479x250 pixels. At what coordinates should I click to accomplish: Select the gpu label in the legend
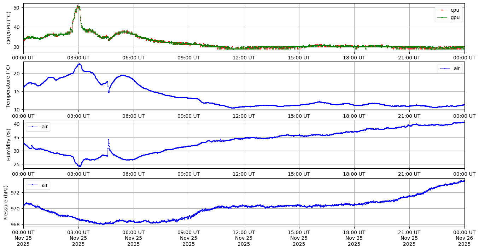click(x=455, y=17)
